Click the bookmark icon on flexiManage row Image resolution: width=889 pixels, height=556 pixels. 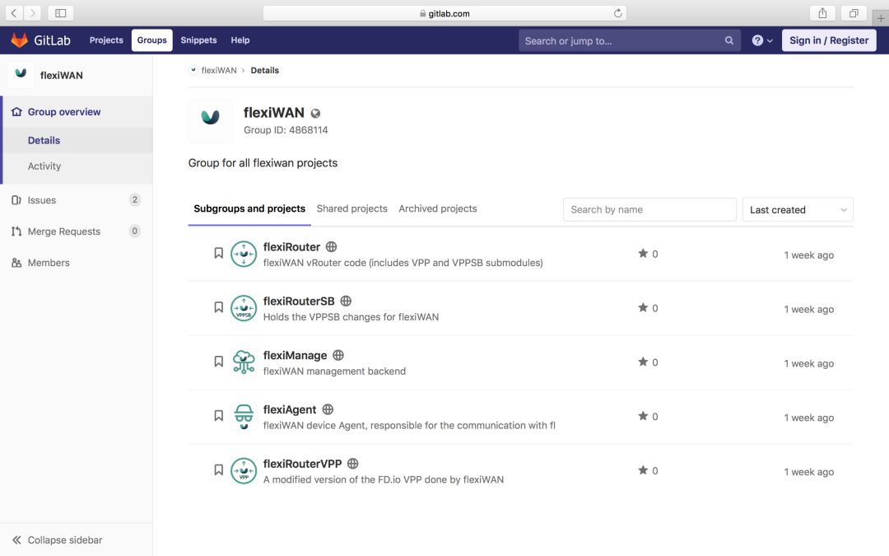pos(218,362)
